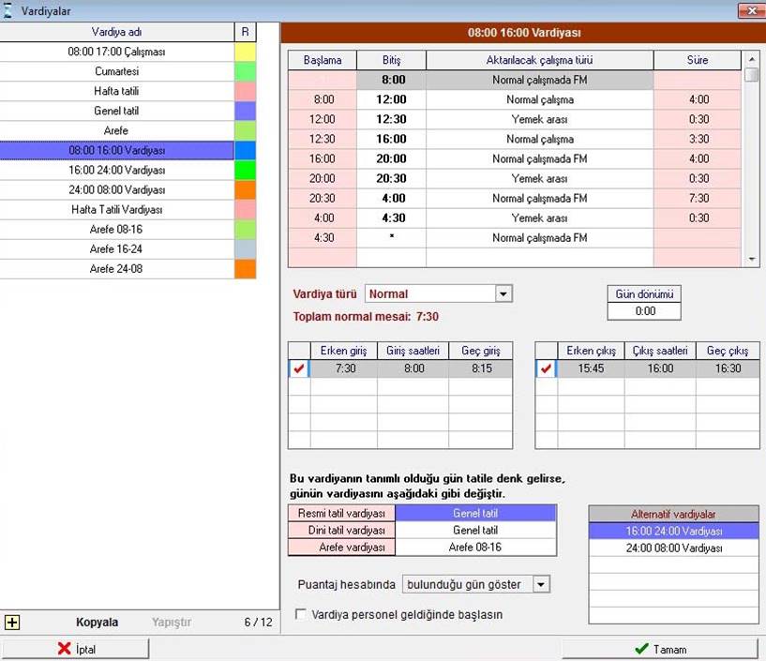Click the Kopyala button
Image resolution: width=766 pixels, height=661 pixels.
click(x=97, y=622)
